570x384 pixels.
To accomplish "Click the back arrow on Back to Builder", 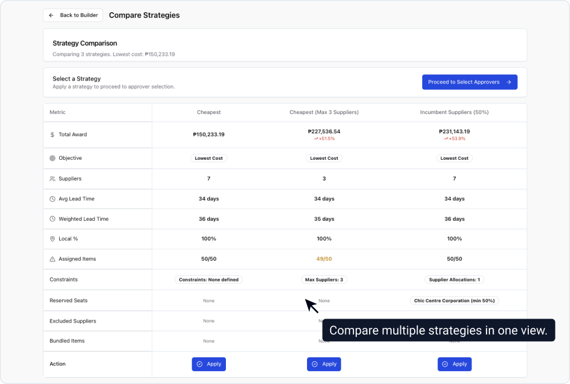I will [52, 15].
